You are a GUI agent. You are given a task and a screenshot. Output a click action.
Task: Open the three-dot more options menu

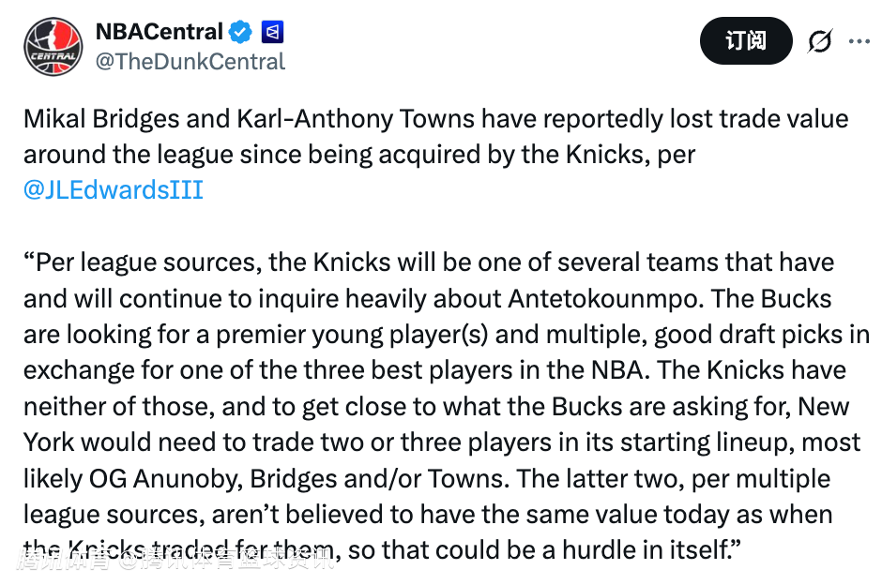tap(859, 41)
